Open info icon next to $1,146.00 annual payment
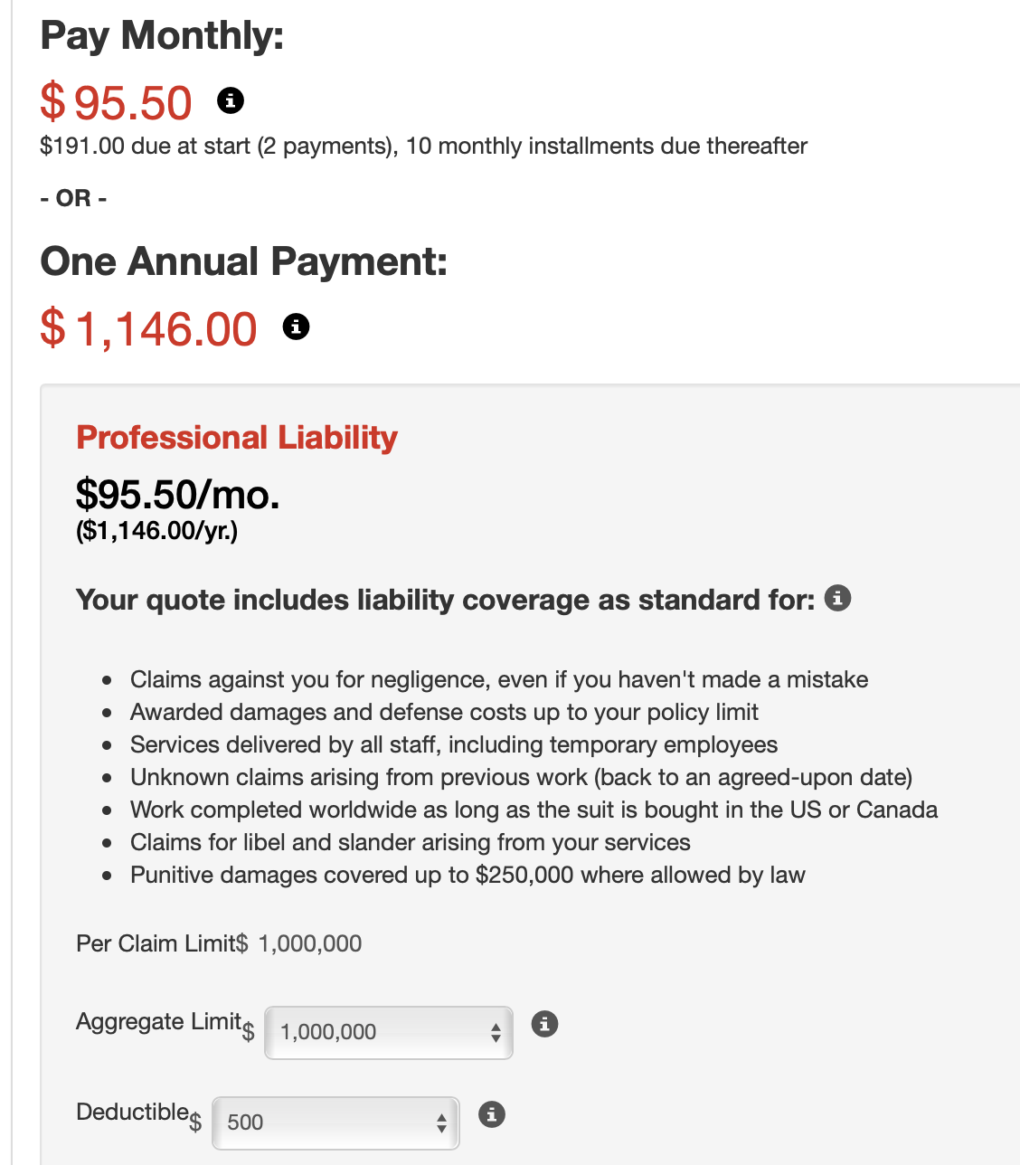This screenshot has height=1165, width=1020. coord(296,326)
